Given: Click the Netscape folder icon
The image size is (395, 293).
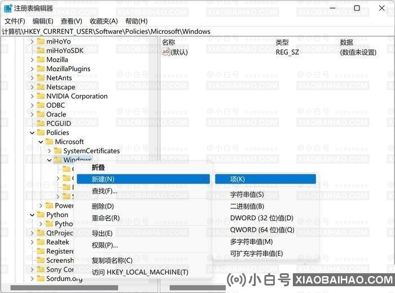Looking at the screenshot, I should click(41, 87).
